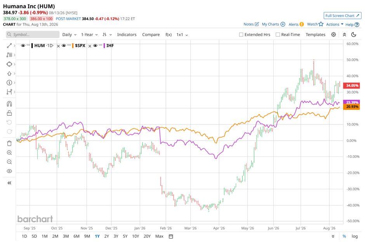
Task: Toggle visibility of all drawings
Action: pos(9,171)
